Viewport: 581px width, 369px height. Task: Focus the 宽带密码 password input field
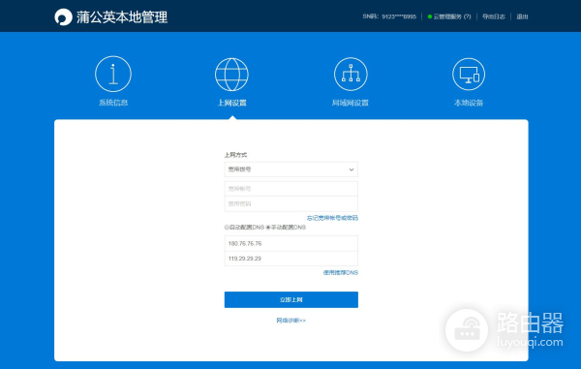(290, 203)
